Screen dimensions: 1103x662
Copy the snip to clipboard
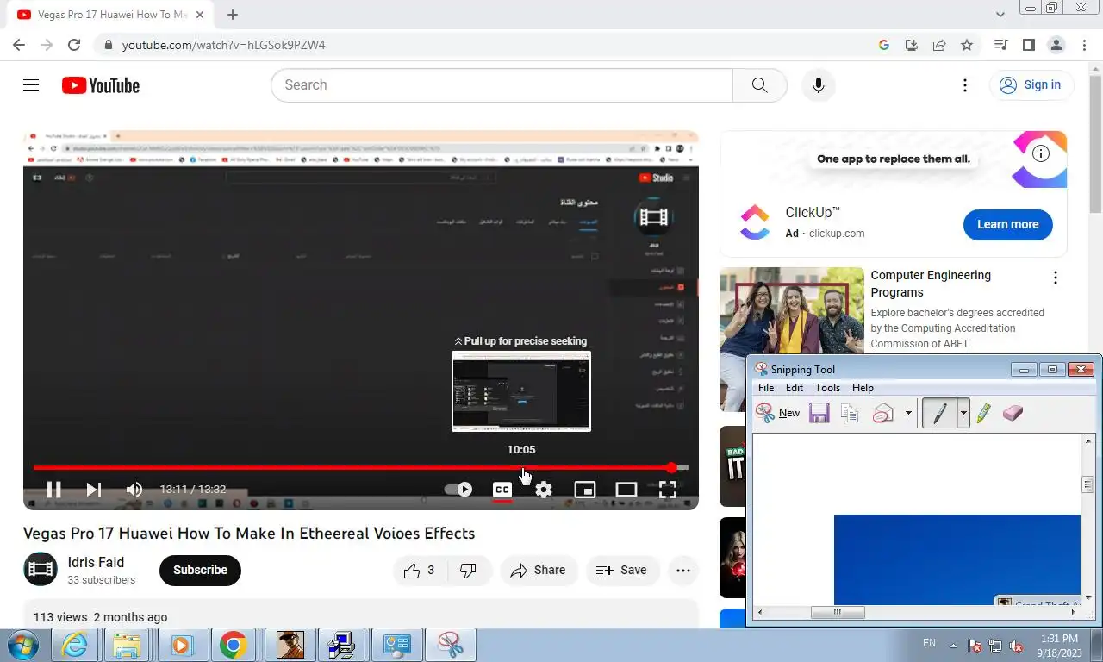[850, 413]
